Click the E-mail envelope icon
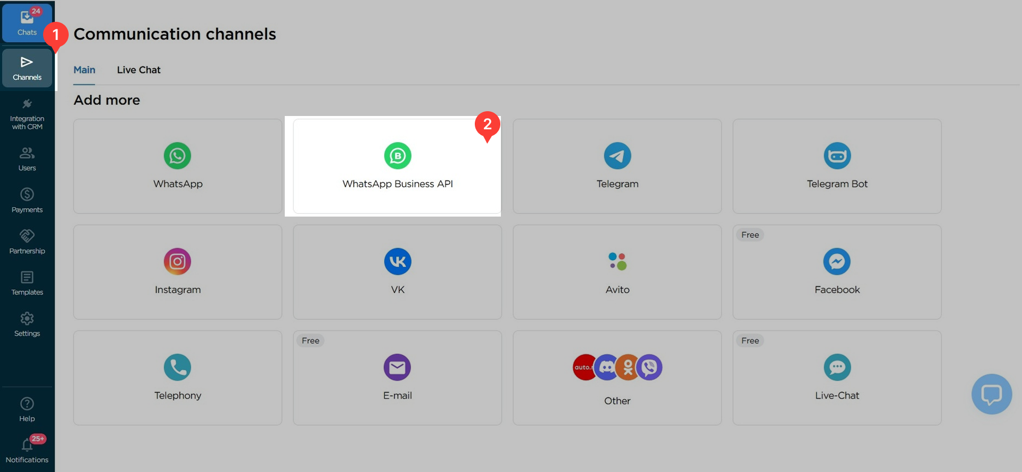 (398, 367)
